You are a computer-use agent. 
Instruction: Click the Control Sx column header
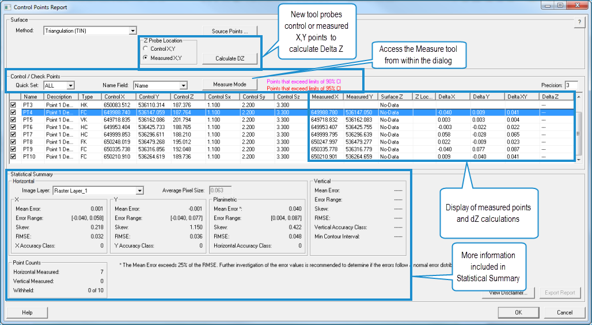point(222,97)
